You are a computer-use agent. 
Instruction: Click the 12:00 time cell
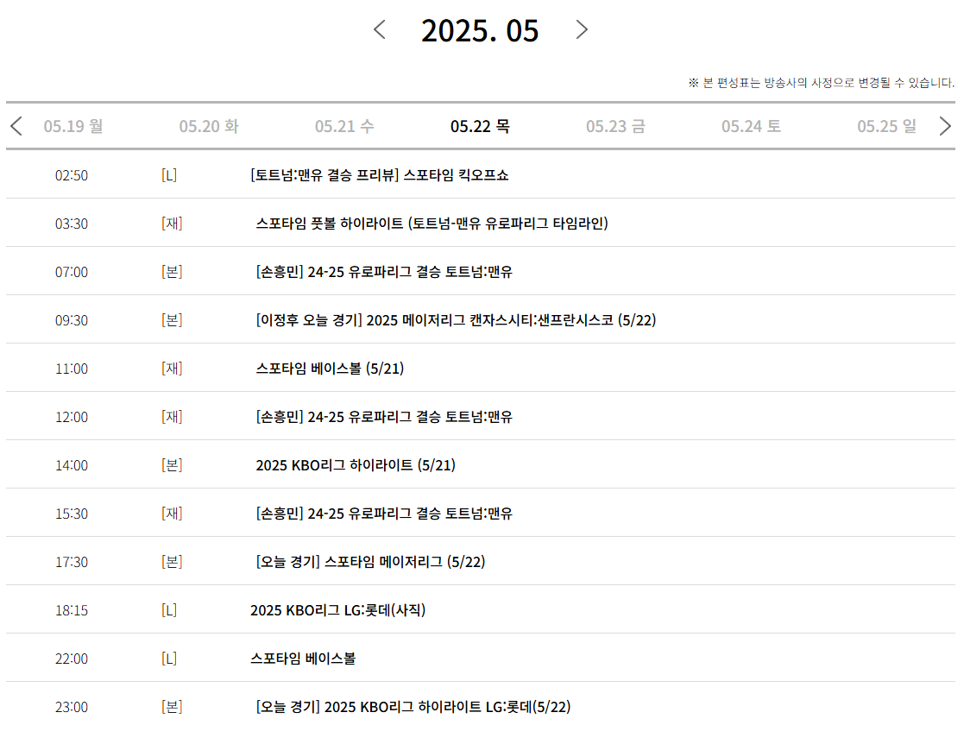[x=72, y=417]
